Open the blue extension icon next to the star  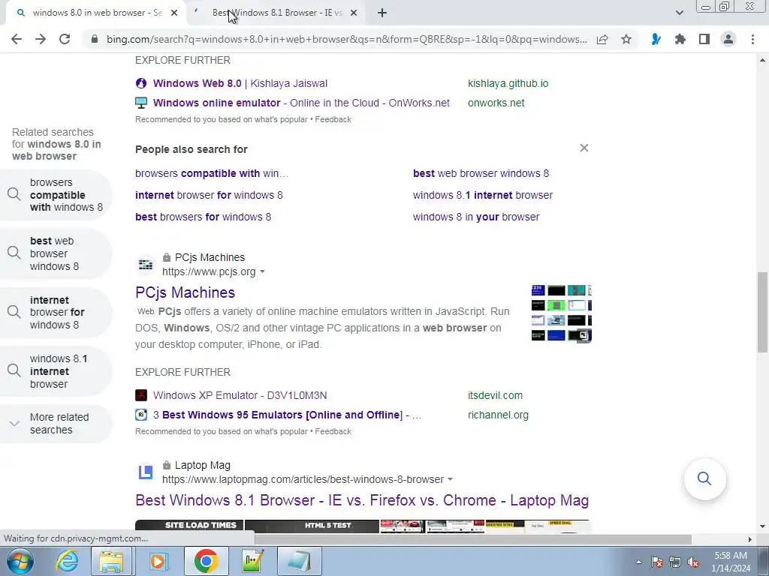(656, 39)
